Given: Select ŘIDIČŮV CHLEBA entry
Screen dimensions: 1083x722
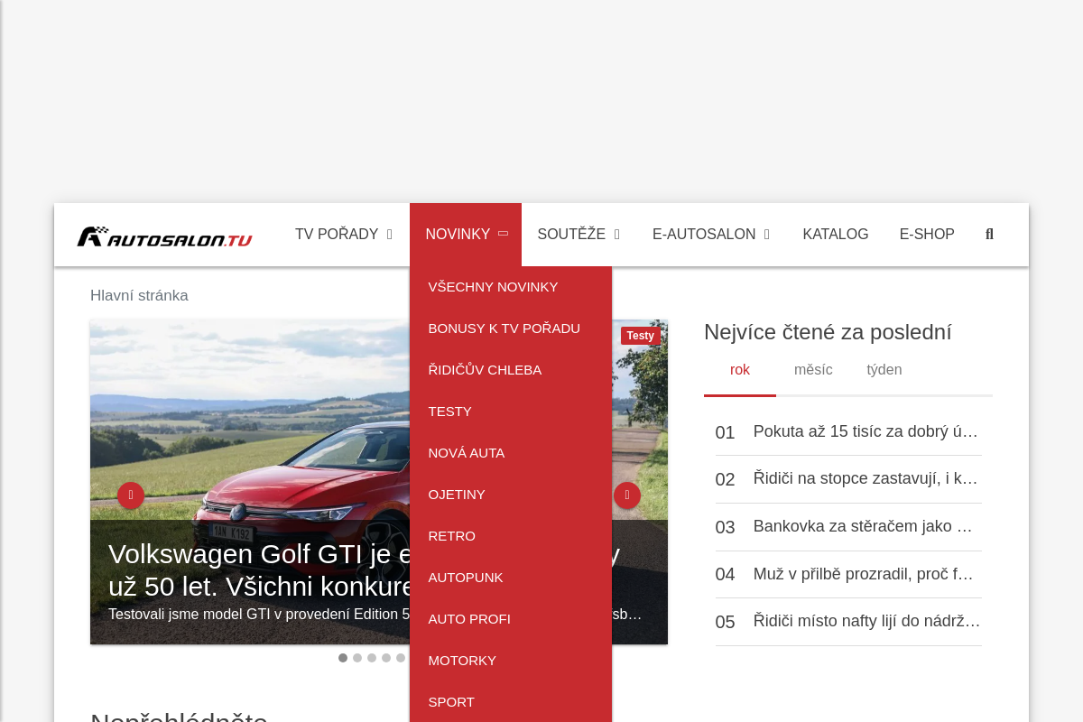Looking at the screenshot, I should point(511,370).
